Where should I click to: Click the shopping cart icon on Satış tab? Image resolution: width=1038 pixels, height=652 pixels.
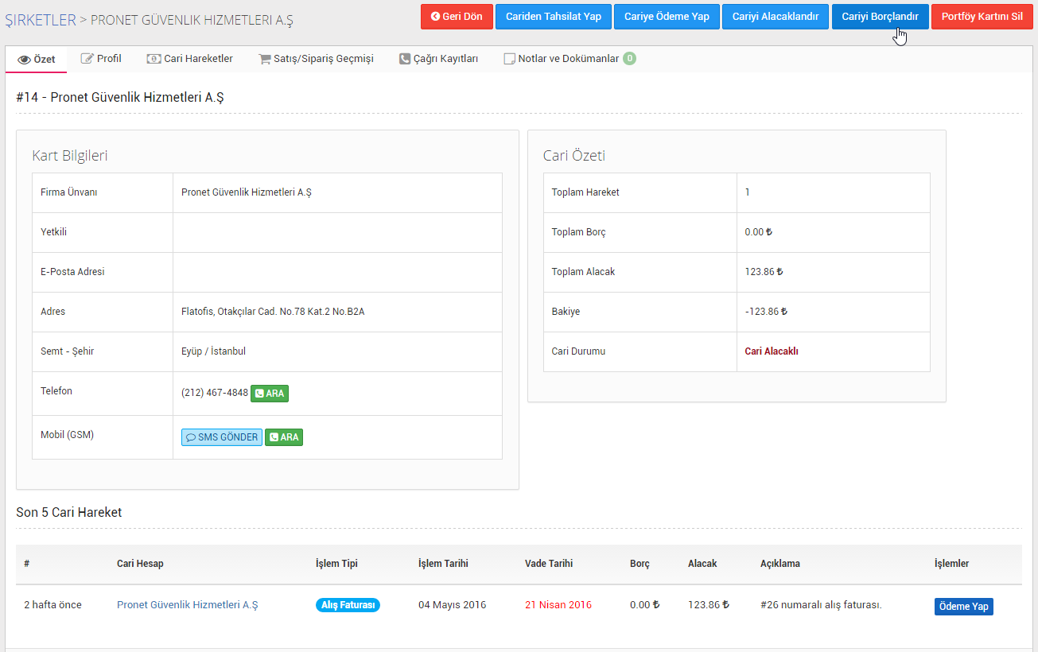click(265, 59)
